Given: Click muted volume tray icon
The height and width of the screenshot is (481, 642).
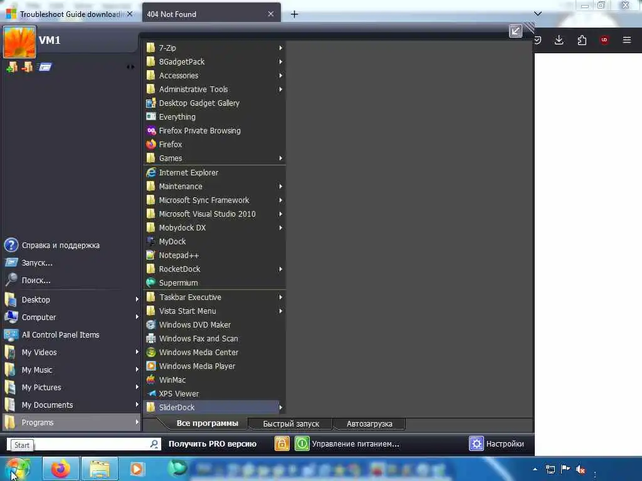Looking at the screenshot, I should coord(580,469).
